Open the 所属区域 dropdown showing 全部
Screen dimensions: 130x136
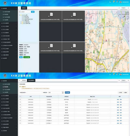[x=56, y=92]
